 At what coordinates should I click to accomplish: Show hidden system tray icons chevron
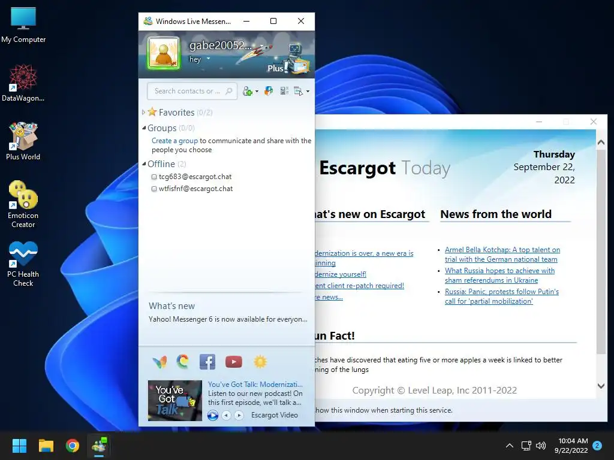(x=510, y=446)
